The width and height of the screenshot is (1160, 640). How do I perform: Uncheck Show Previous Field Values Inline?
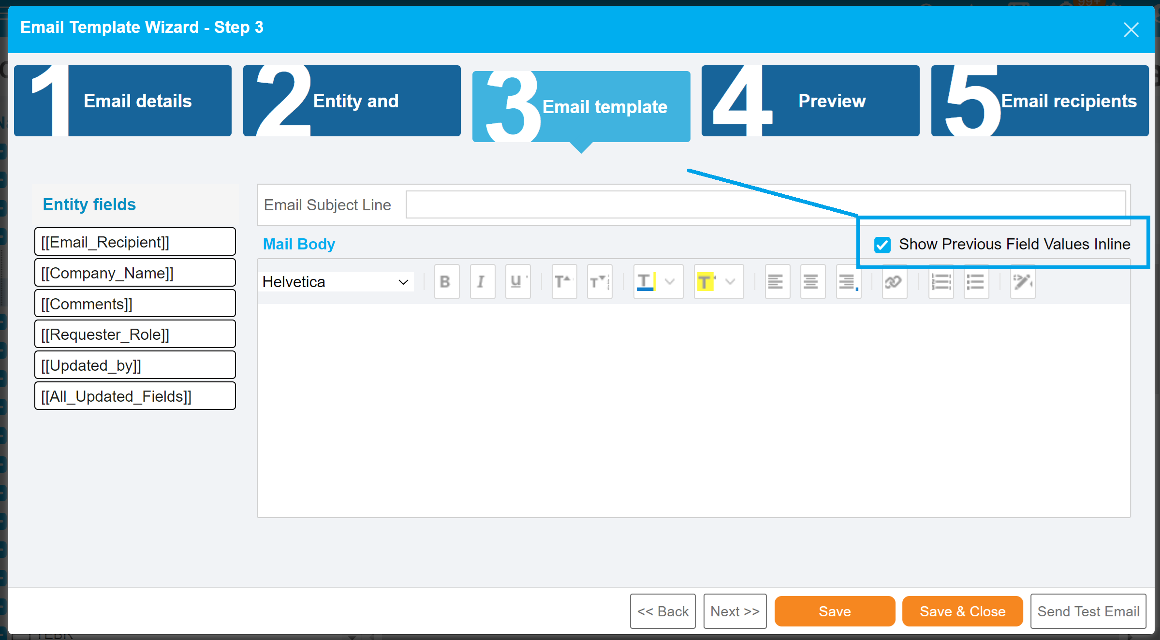(x=882, y=245)
